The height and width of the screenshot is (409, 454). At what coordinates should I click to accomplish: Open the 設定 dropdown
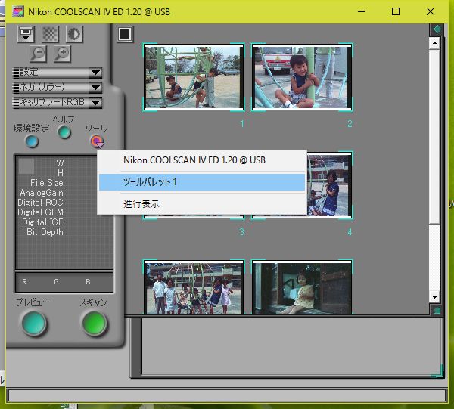58,73
